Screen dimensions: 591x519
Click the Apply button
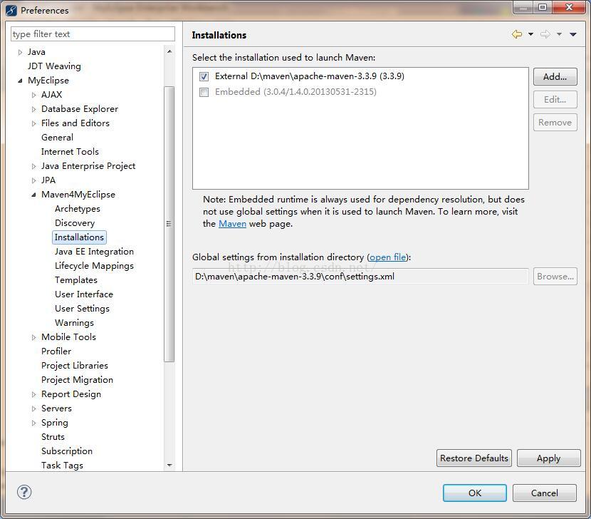[x=548, y=458]
